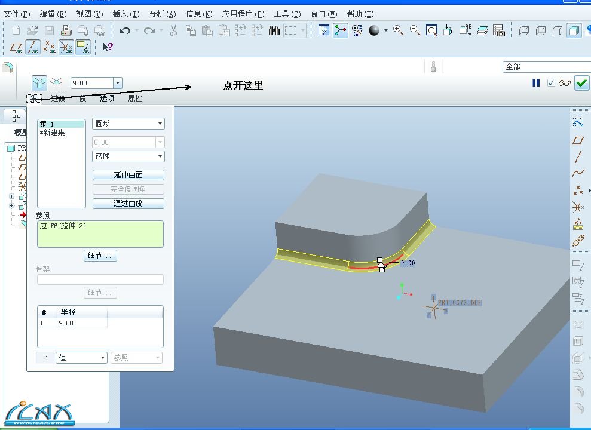Click the binoculars find icon
This screenshot has width=591, height=430.
(x=274, y=30)
